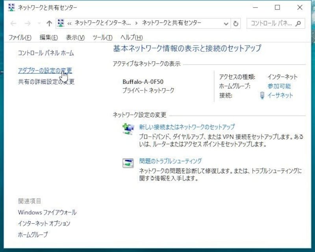Click the new connection setup icon
The height and width of the screenshot is (252, 315).
point(128,129)
